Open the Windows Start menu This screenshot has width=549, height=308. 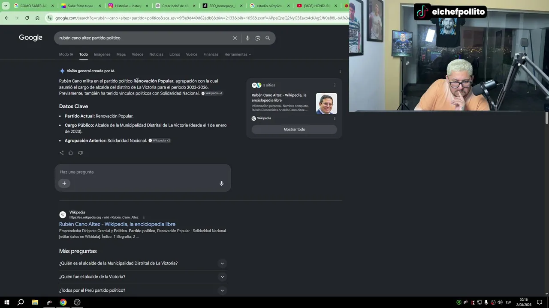(x=7, y=302)
